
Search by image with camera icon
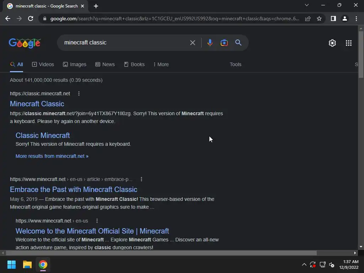(224, 43)
